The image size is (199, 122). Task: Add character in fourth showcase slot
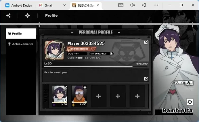click(x=118, y=96)
